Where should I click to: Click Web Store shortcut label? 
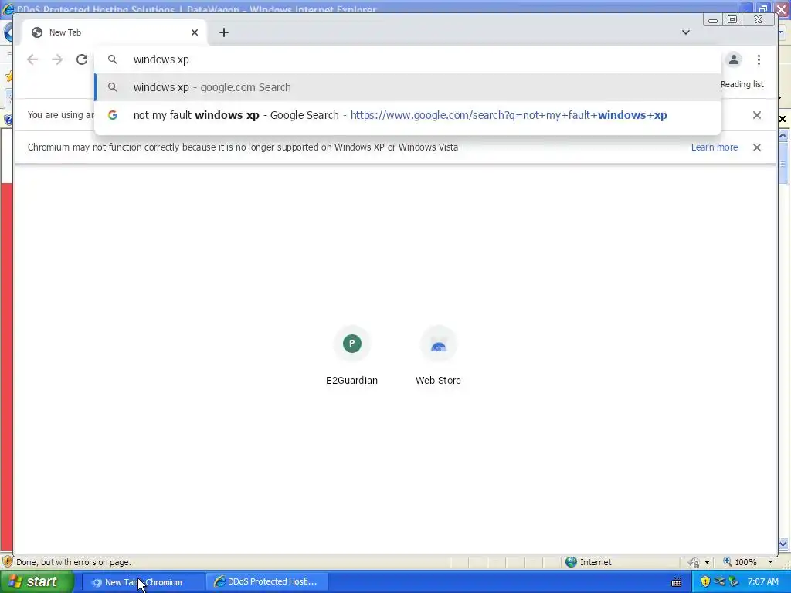click(439, 380)
